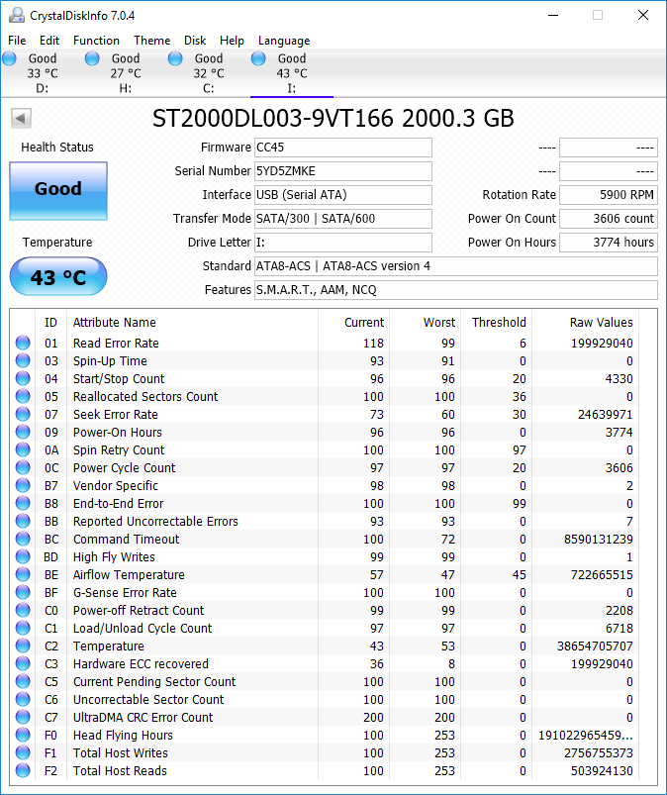Click the Serial Number field 5YD5ZMKE
The image size is (667, 795).
[x=343, y=171]
